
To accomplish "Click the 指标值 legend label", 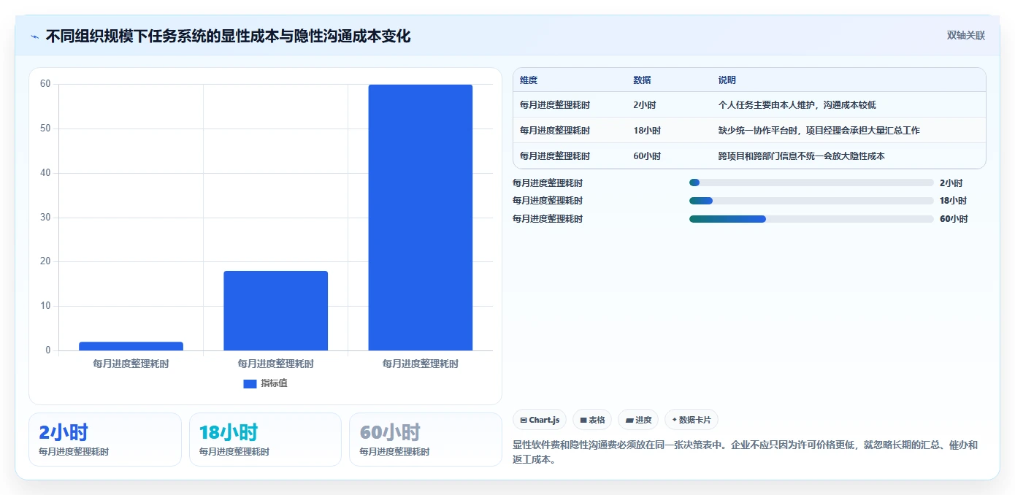I will [x=275, y=383].
